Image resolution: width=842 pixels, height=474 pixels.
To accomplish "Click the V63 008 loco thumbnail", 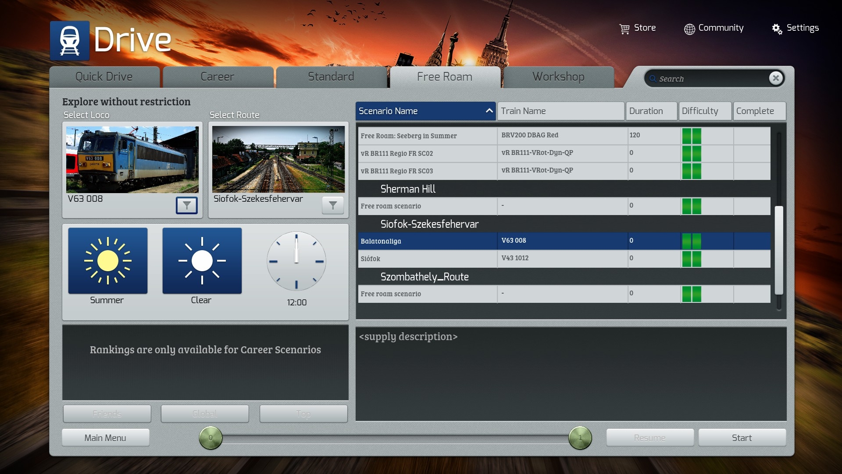I will click(x=132, y=160).
